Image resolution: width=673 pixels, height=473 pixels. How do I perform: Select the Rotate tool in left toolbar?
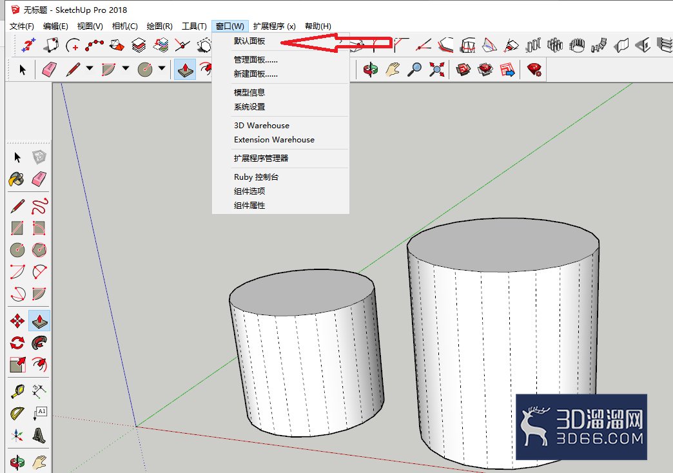coord(17,343)
